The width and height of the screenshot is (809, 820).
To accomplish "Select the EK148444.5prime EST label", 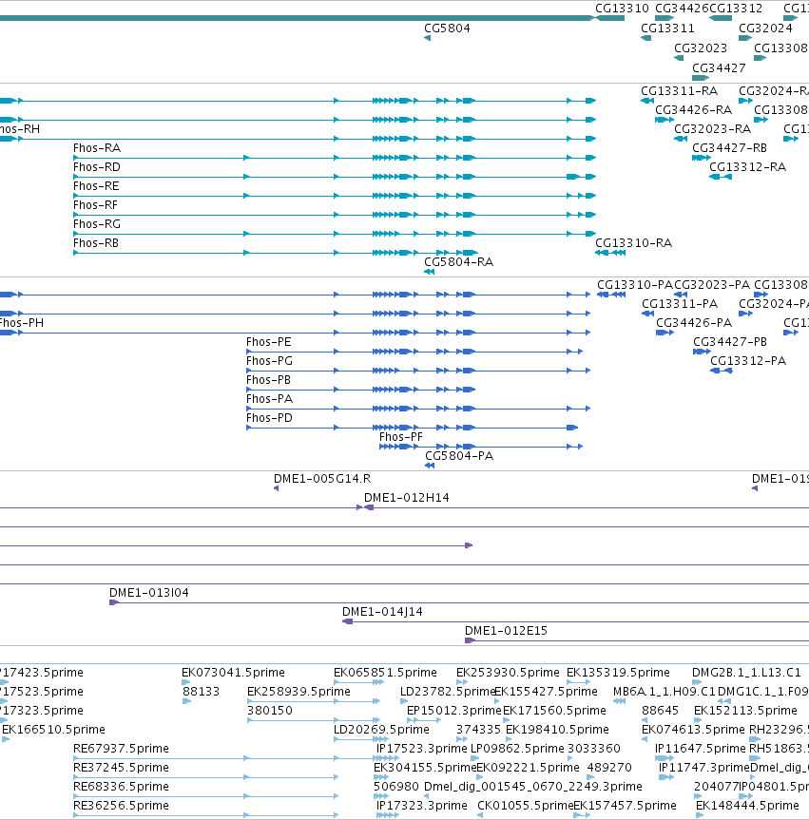I will [747, 806].
